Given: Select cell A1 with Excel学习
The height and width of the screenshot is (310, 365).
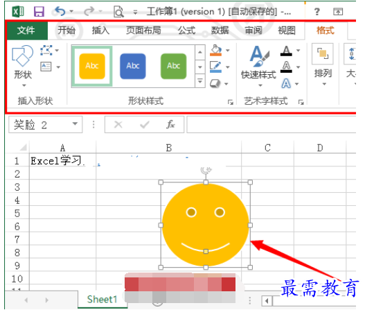Looking at the screenshot, I should (62, 161).
